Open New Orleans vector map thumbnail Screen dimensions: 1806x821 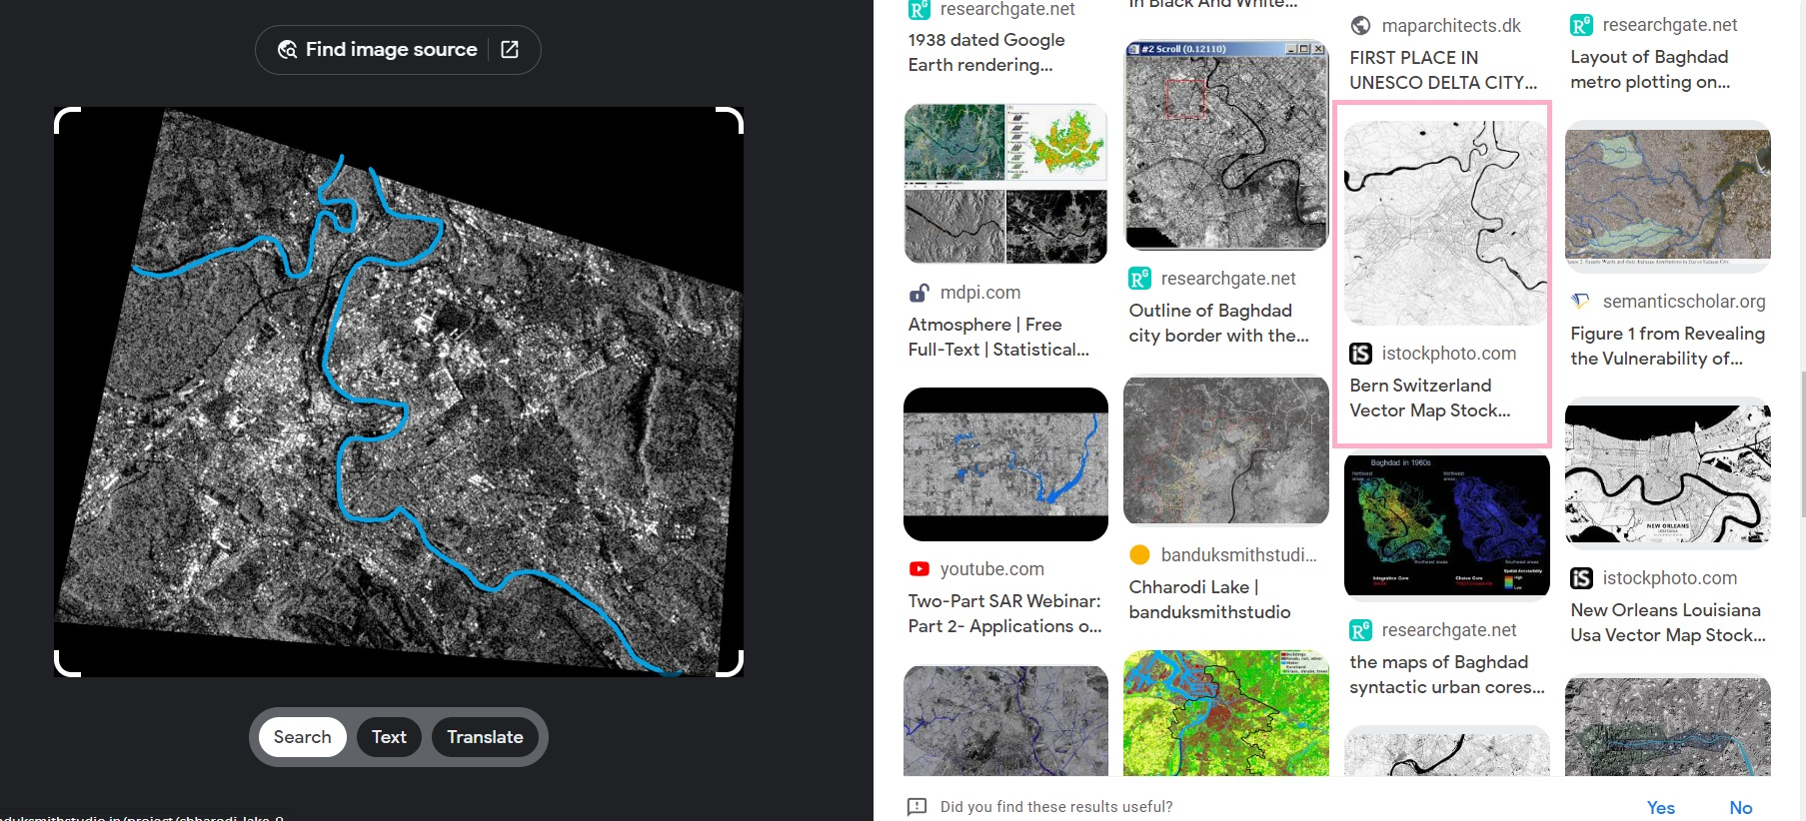[1667, 474]
